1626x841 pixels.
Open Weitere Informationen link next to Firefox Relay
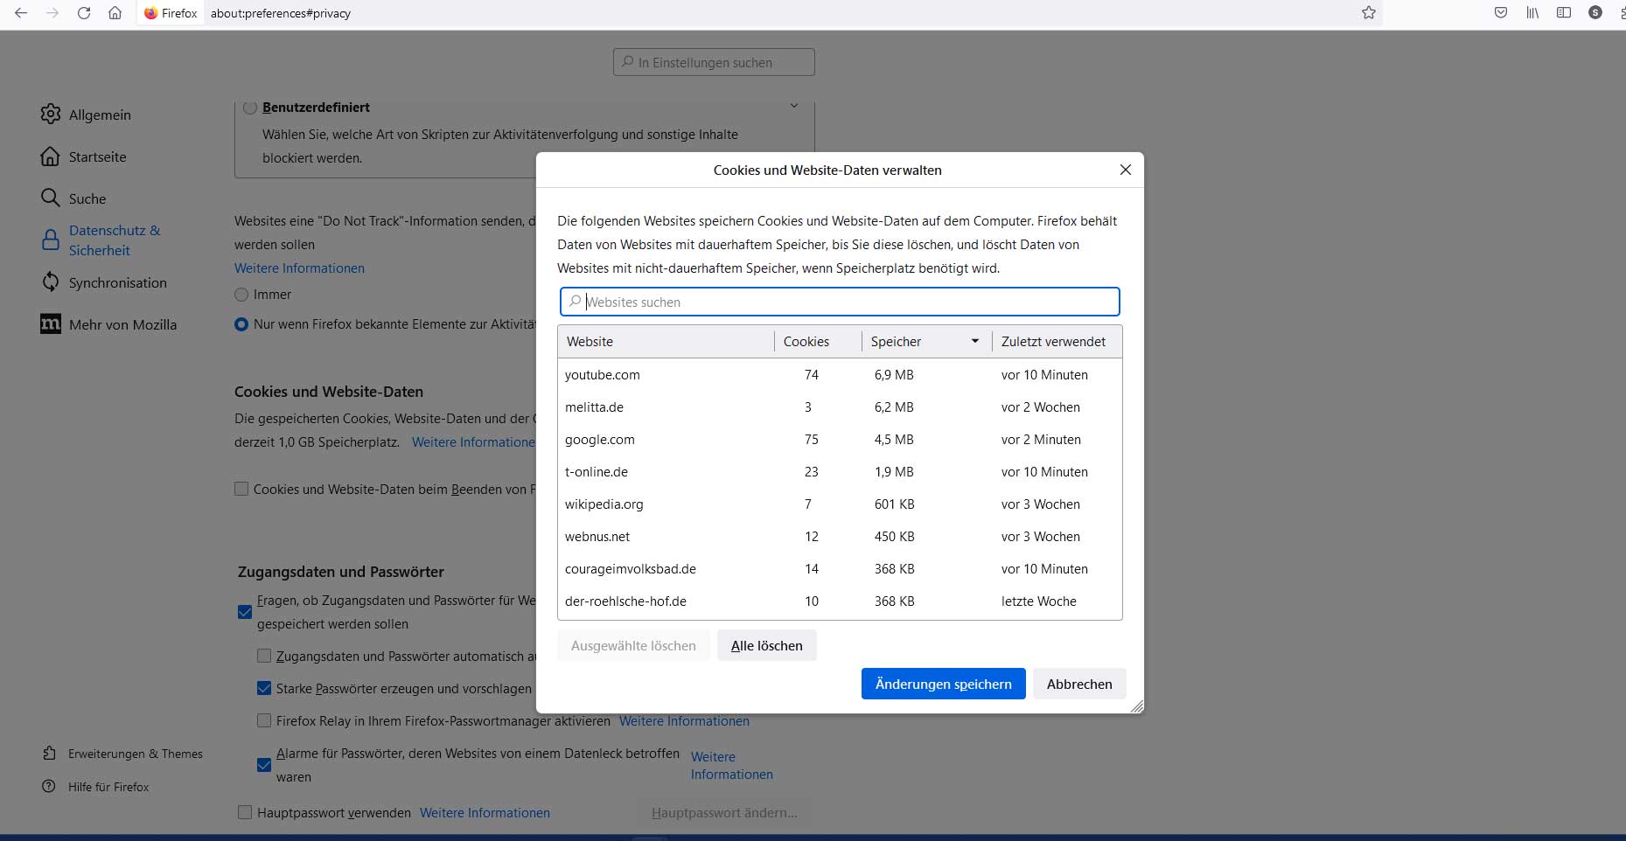coord(684,721)
